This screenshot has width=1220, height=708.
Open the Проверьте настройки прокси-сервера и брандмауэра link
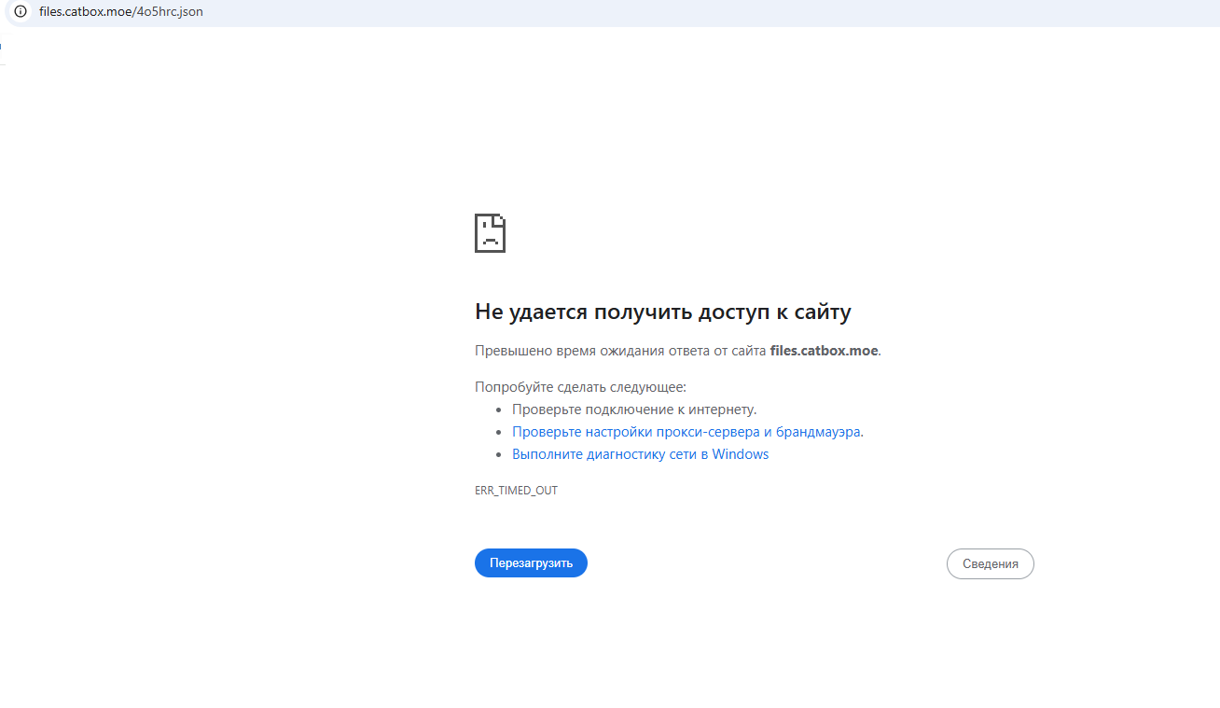tap(687, 432)
